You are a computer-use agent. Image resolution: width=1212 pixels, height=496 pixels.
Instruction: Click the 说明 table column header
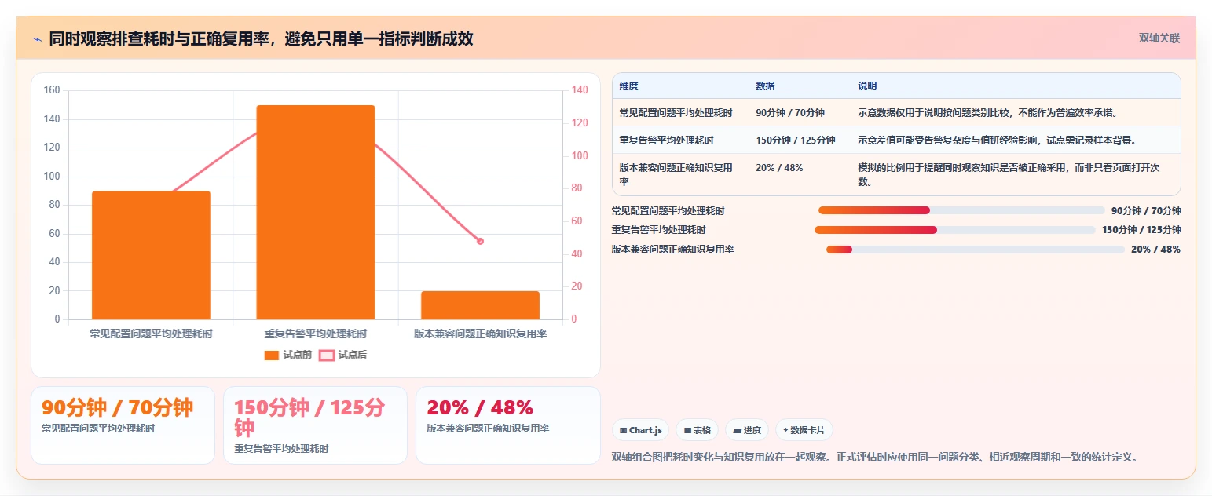coord(867,86)
